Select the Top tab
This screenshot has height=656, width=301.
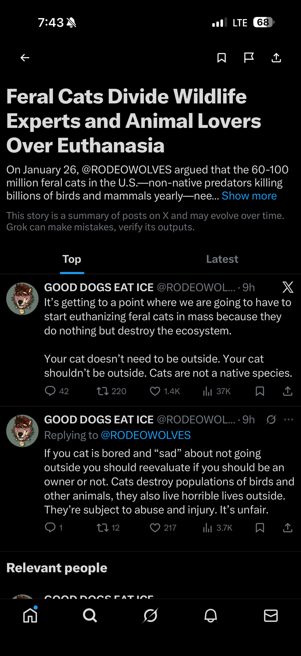pos(72,259)
